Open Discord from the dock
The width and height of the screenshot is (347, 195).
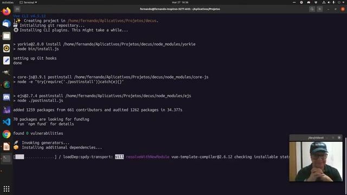[x=7, y=97]
